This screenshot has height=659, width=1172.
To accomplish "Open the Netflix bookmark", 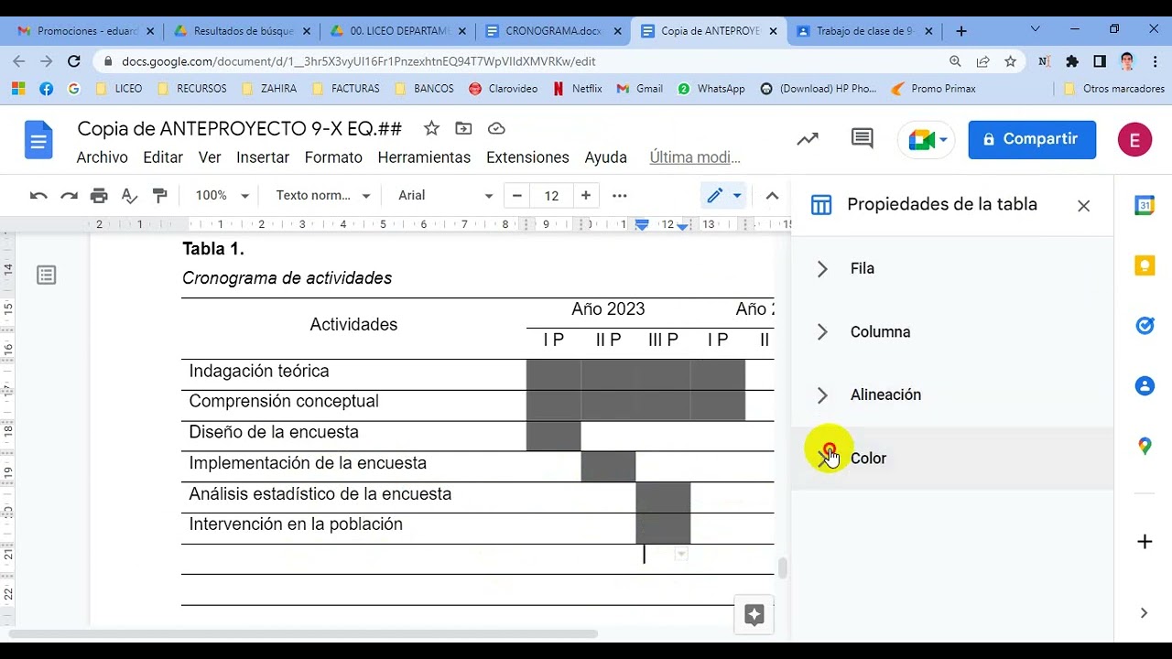I will pos(577,89).
